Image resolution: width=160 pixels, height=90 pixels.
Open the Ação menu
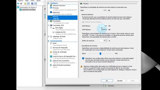(x=27, y=0)
